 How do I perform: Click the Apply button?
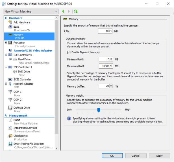pyautogui.click(x=159, y=156)
